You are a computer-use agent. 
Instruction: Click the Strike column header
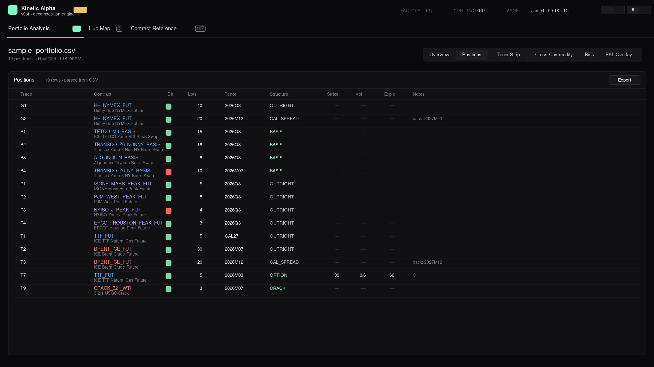coord(332,94)
